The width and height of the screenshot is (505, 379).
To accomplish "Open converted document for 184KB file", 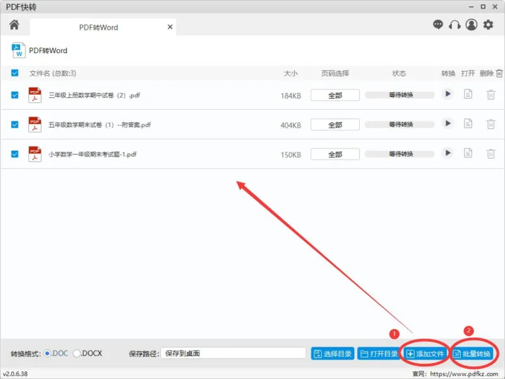I will (468, 94).
